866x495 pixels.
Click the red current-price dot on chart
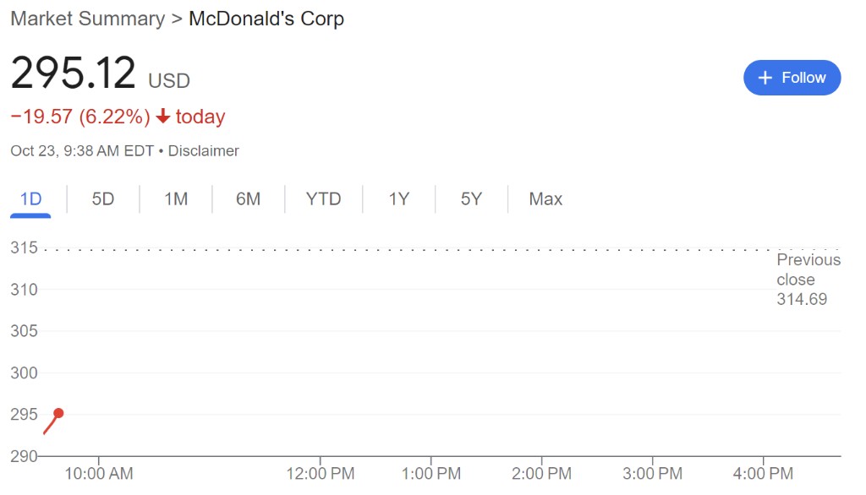(58, 413)
